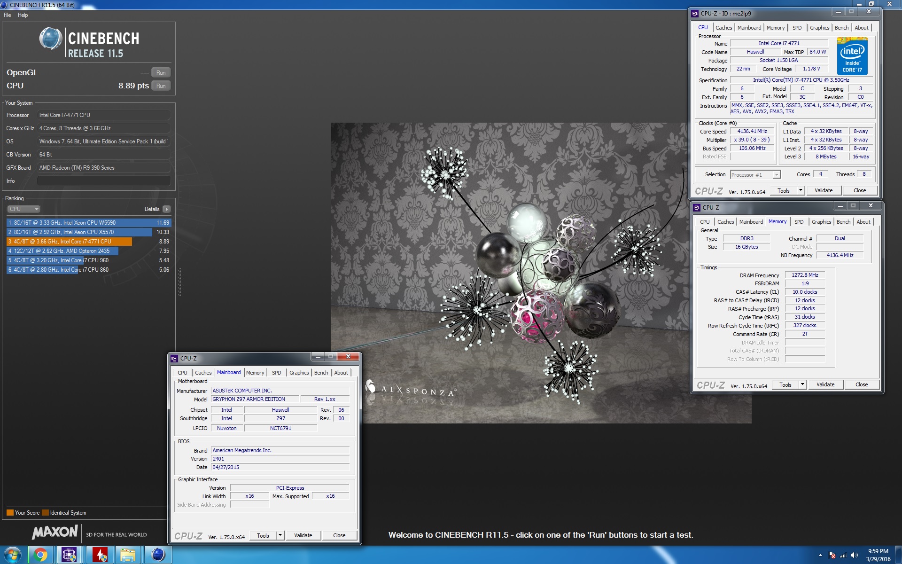Click the rendered Aixsponza scene image
902x564 pixels.
(541, 273)
